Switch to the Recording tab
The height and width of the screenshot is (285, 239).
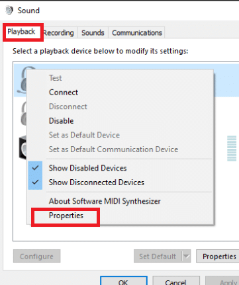tap(59, 33)
